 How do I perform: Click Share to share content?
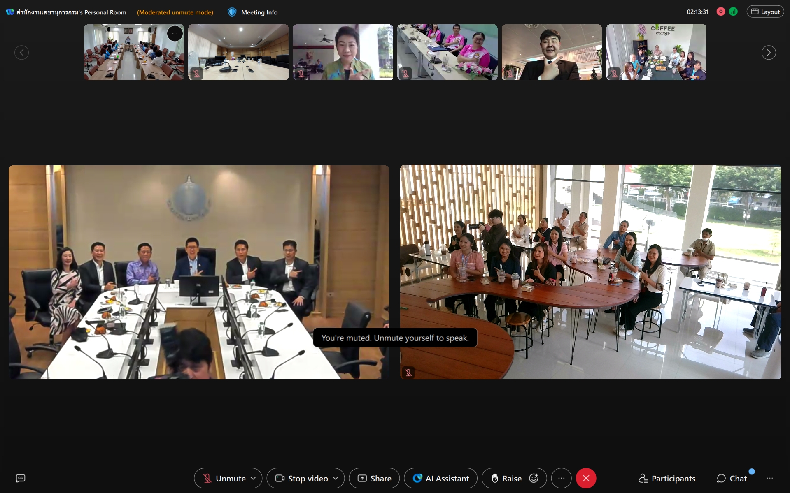coord(374,478)
